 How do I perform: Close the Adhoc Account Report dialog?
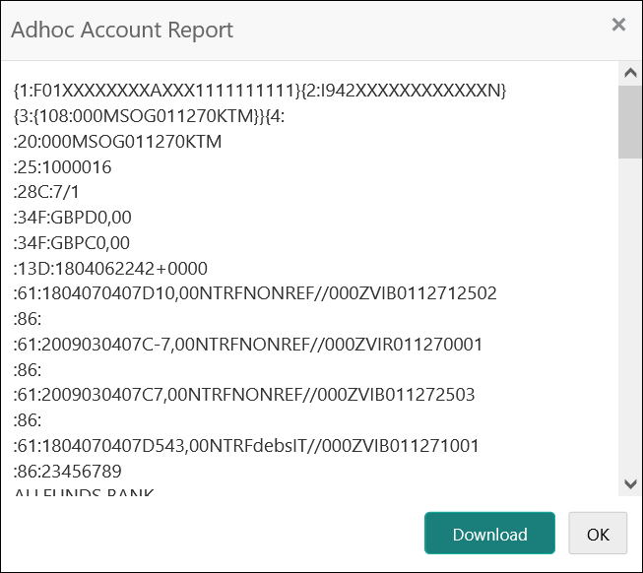point(618,25)
